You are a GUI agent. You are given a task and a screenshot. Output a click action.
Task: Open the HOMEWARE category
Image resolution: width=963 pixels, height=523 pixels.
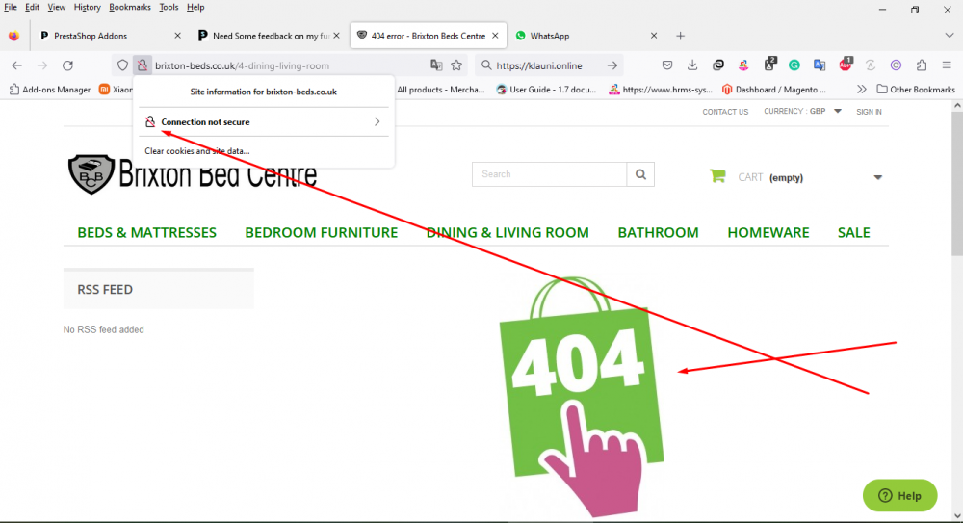coord(768,232)
